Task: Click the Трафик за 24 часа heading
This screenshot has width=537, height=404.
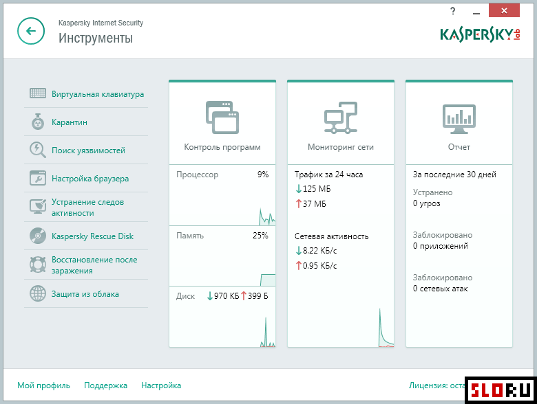Action: [x=329, y=175]
